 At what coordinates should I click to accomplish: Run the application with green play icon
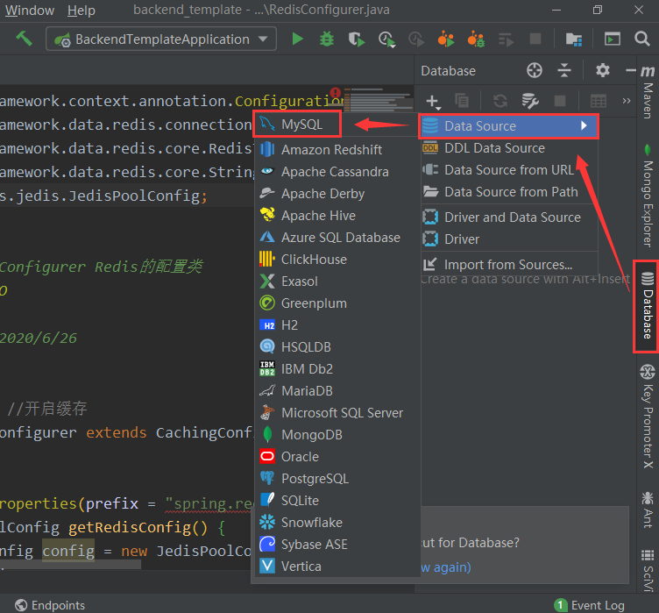298,39
